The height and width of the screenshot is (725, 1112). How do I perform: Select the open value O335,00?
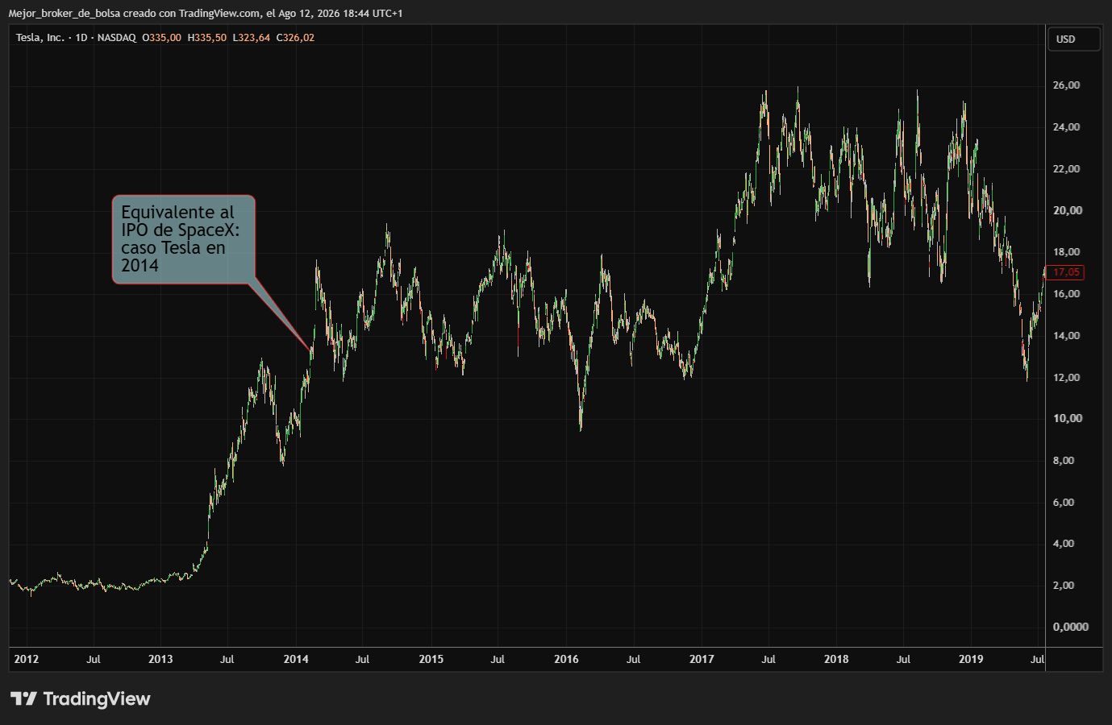(161, 38)
